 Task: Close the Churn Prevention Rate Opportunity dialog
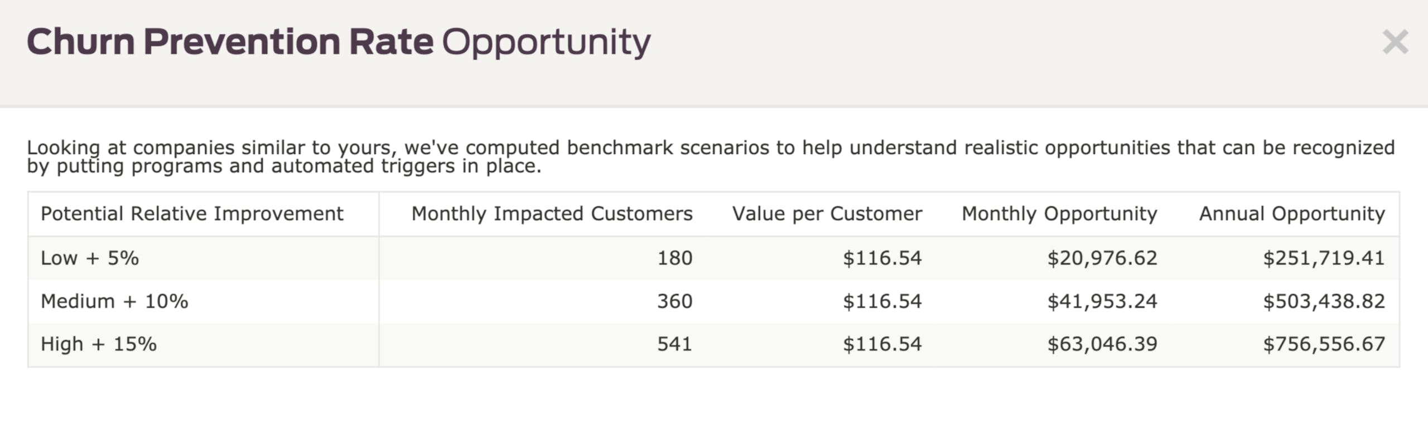point(1395,42)
